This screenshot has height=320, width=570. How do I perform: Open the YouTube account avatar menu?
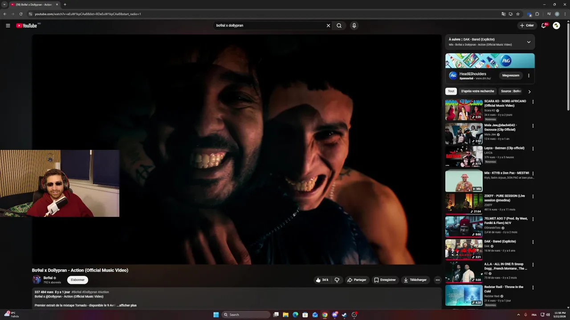pos(556,26)
